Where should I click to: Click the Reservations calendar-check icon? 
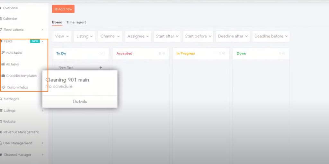click(1, 30)
